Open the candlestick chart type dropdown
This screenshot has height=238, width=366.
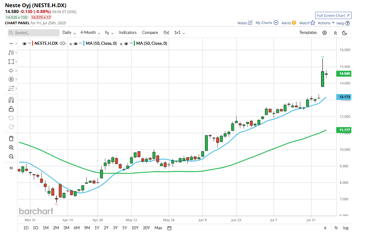[x=109, y=33]
